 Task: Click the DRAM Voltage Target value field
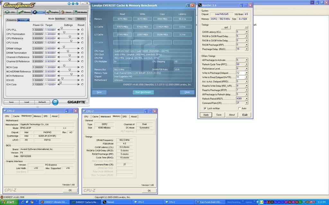coord(50,49)
